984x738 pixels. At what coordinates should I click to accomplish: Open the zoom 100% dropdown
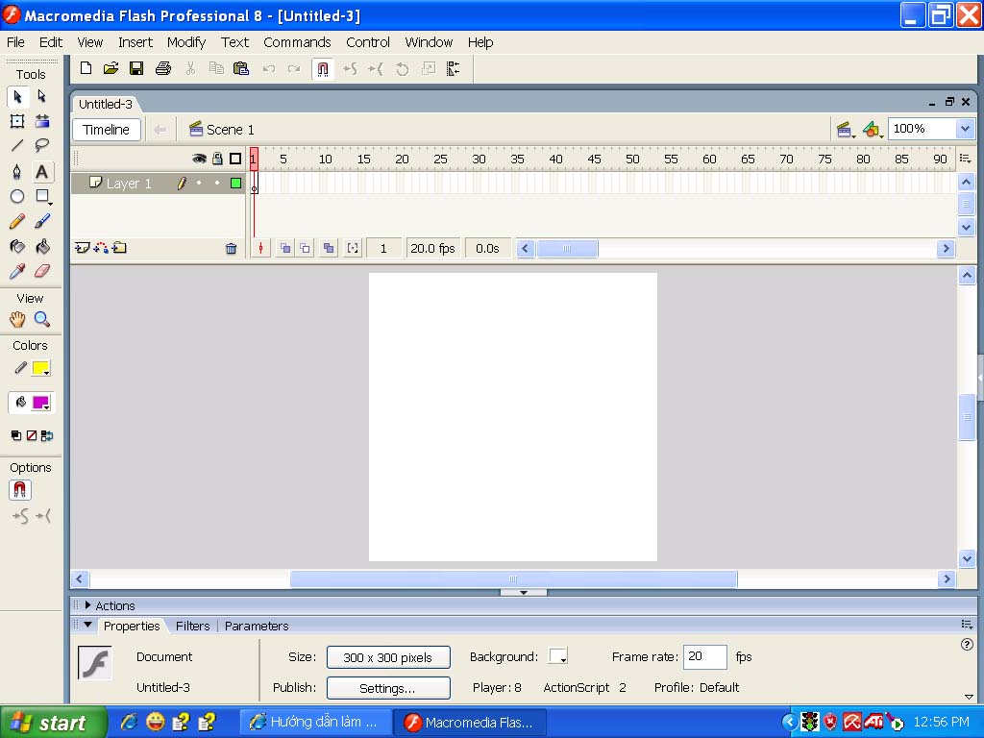click(965, 130)
